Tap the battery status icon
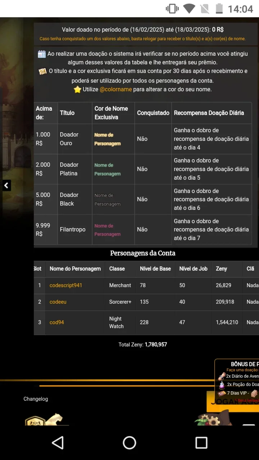This screenshot has height=460, width=259. click(219, 9)
